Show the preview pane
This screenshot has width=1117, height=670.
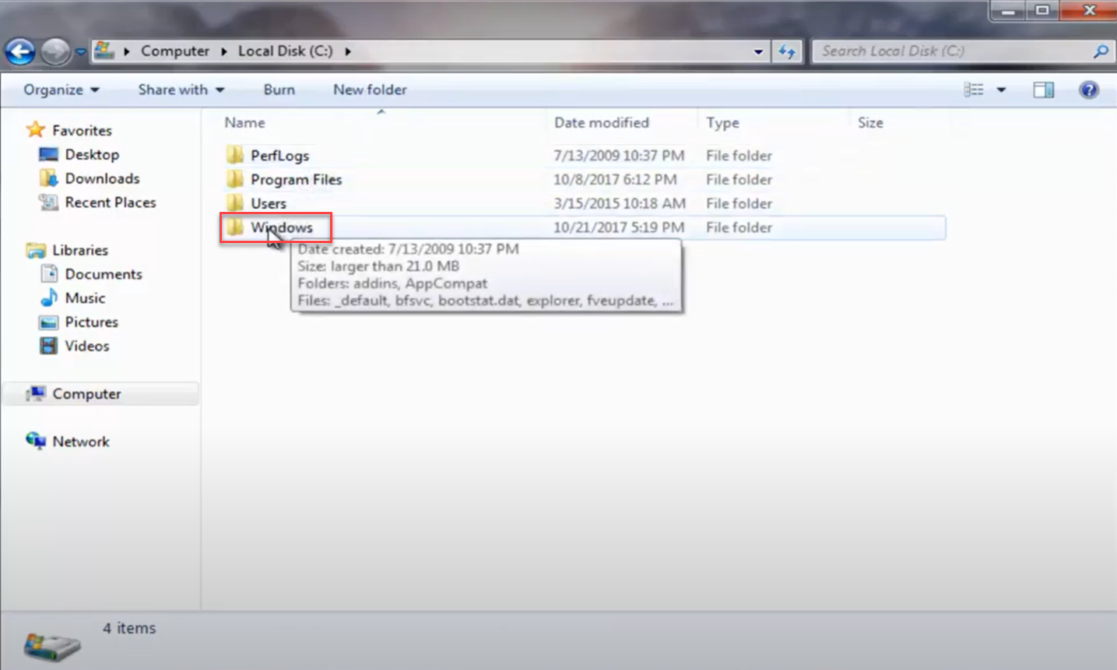pyautogui.click(x=1044, y=90)
